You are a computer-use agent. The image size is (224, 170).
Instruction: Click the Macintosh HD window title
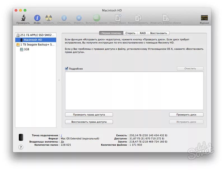click(112, 10)
